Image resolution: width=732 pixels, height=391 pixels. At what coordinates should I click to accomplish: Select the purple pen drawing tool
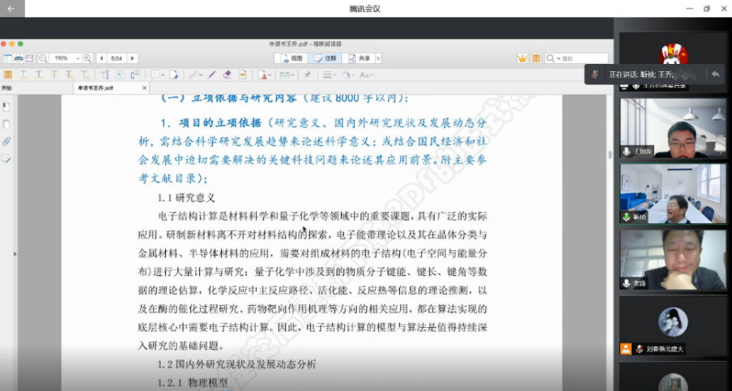click(x=212, y=74)
